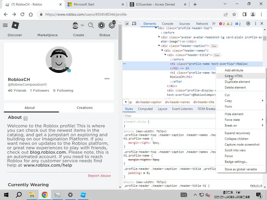Screen dimensions: 267x200
Task: Click the styles Filter input field
Action: click(x=169, y=116)
